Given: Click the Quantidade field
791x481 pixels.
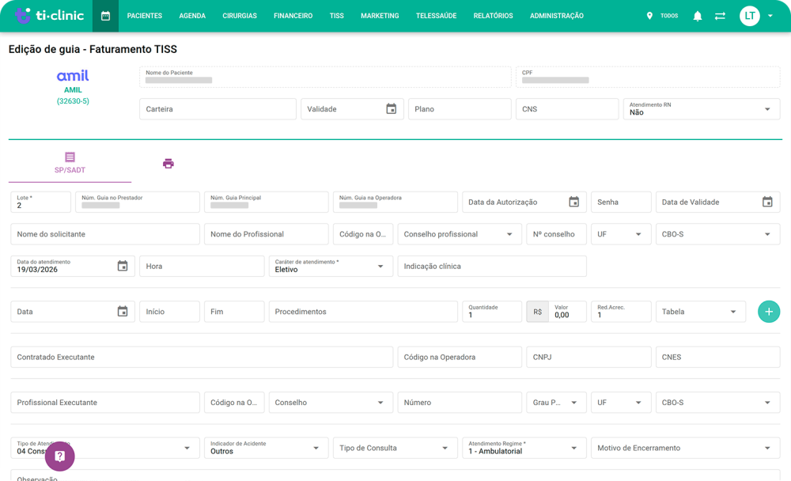Looking at the screenshot, I should click(492, 312).
